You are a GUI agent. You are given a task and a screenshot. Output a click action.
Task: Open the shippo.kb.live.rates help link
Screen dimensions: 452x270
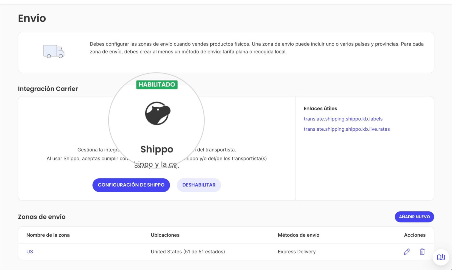coord(347,129)
